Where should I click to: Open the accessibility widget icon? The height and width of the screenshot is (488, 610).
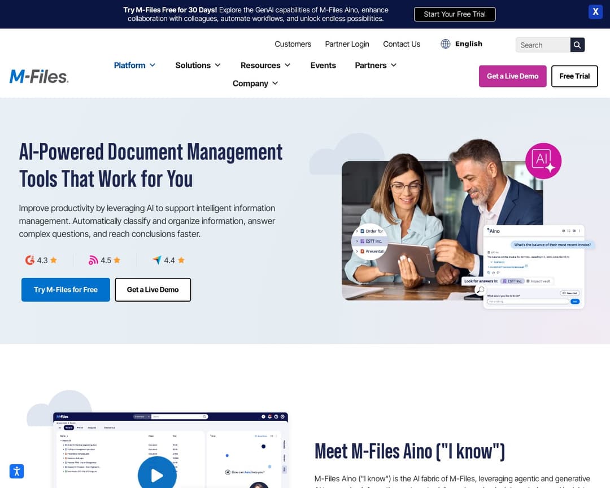tap(17, 471)
